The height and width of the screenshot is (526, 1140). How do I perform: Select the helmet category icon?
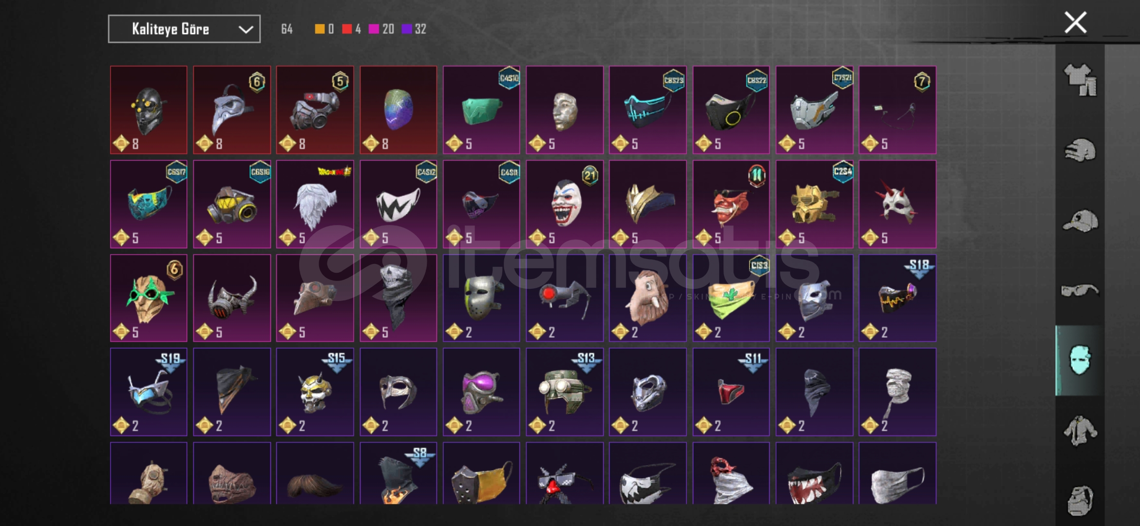point(1080,150)
